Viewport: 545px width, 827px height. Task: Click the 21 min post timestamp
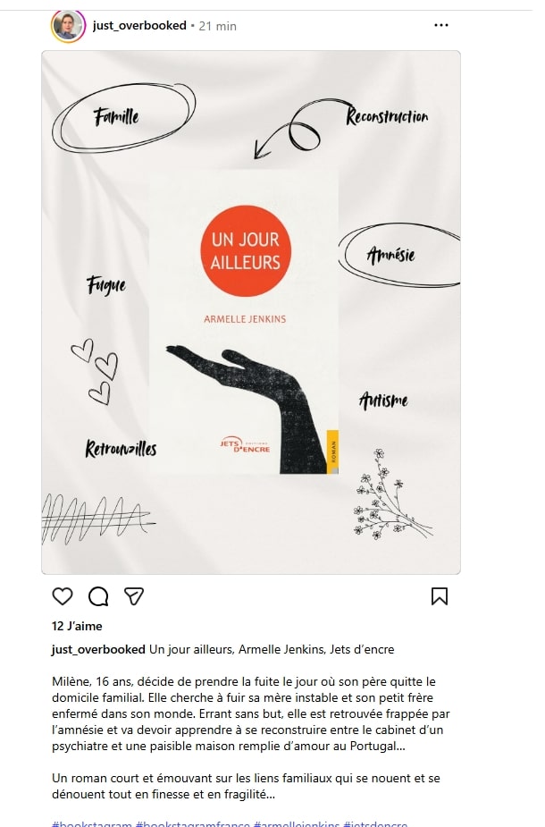pyautogui.click(x=218, y=26)
